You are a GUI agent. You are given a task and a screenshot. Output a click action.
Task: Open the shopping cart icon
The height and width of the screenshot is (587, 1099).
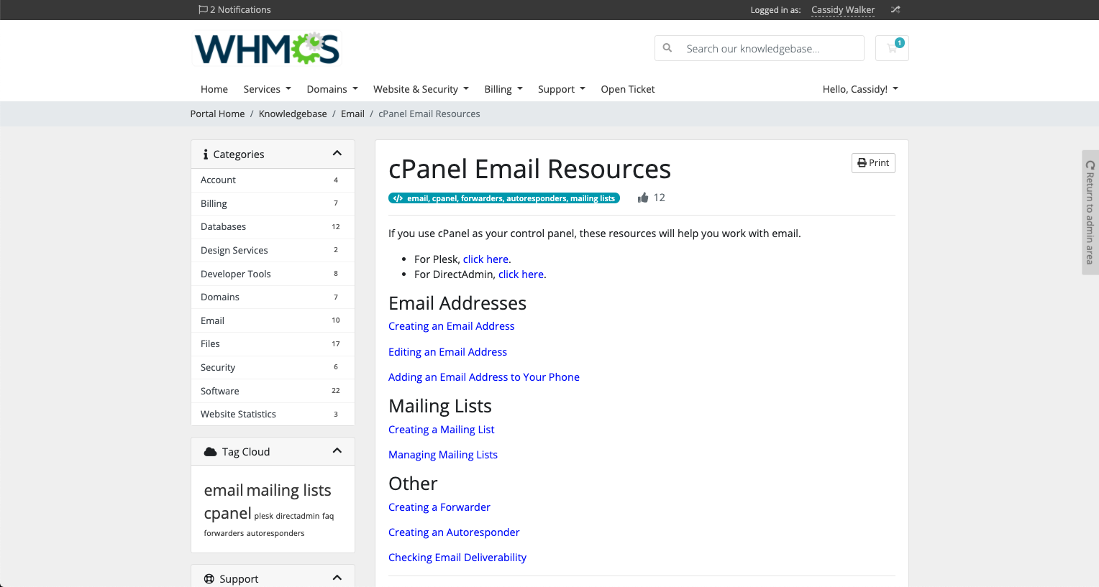[892, 48]
